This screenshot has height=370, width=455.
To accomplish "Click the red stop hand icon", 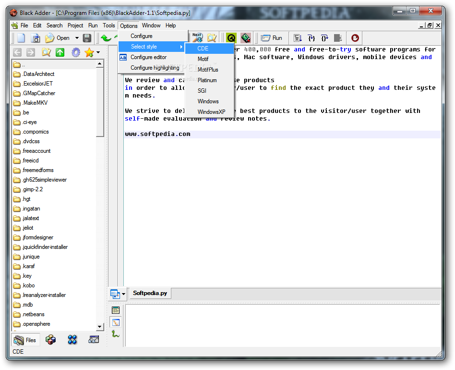I will point(355,38).
